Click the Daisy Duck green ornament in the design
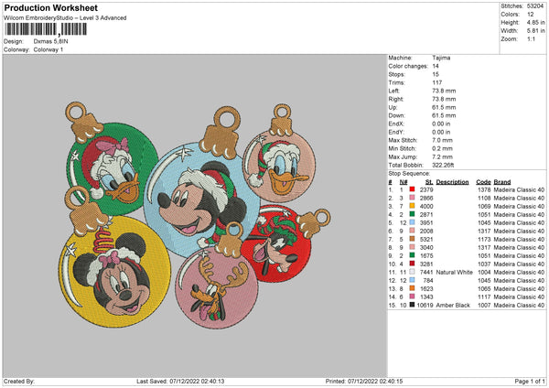549x388 pixels. 112,159
